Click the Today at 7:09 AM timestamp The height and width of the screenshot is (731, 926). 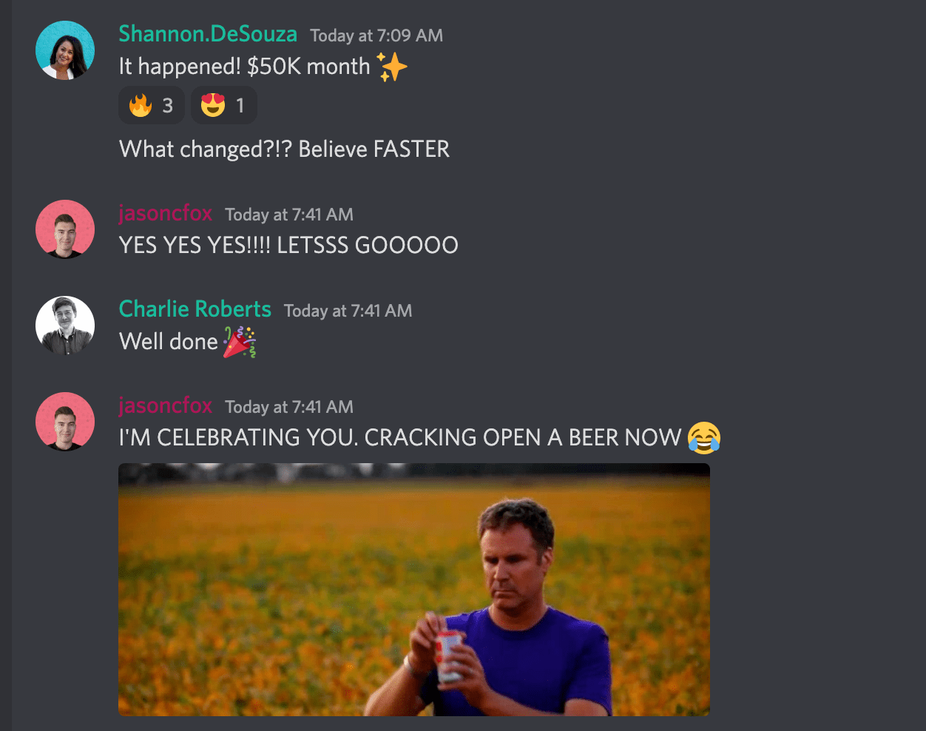[376, 36]
